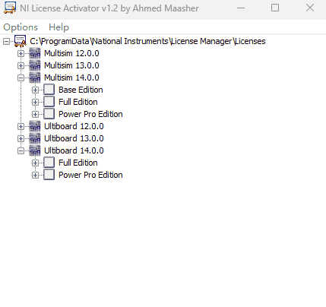Expand the Multisim 13.0.0 node
Screen dimensions: 326x307
pos(21,65)
